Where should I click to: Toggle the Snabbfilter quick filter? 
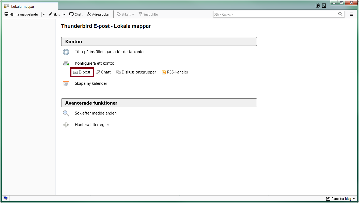(148, 14)
